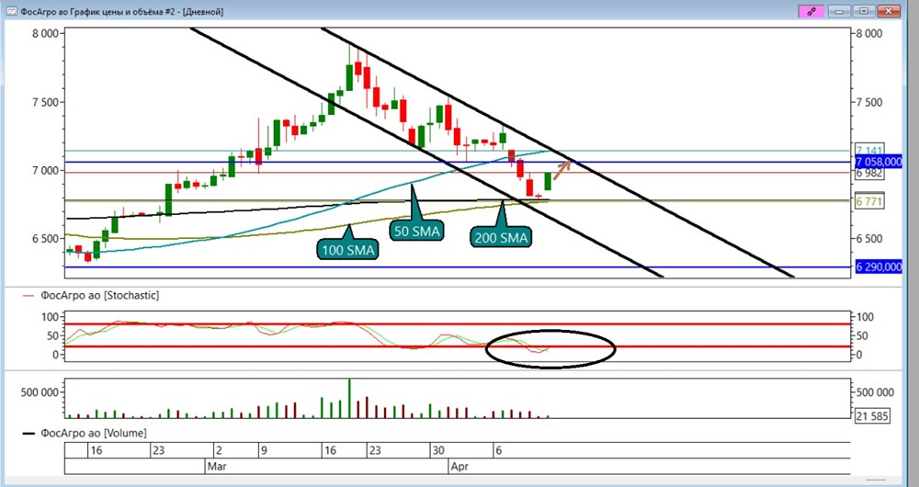This screenshot has width=919, height=487.
Task: Click 100 on the left Stochastic scale
Action: [x=51, y=317]
